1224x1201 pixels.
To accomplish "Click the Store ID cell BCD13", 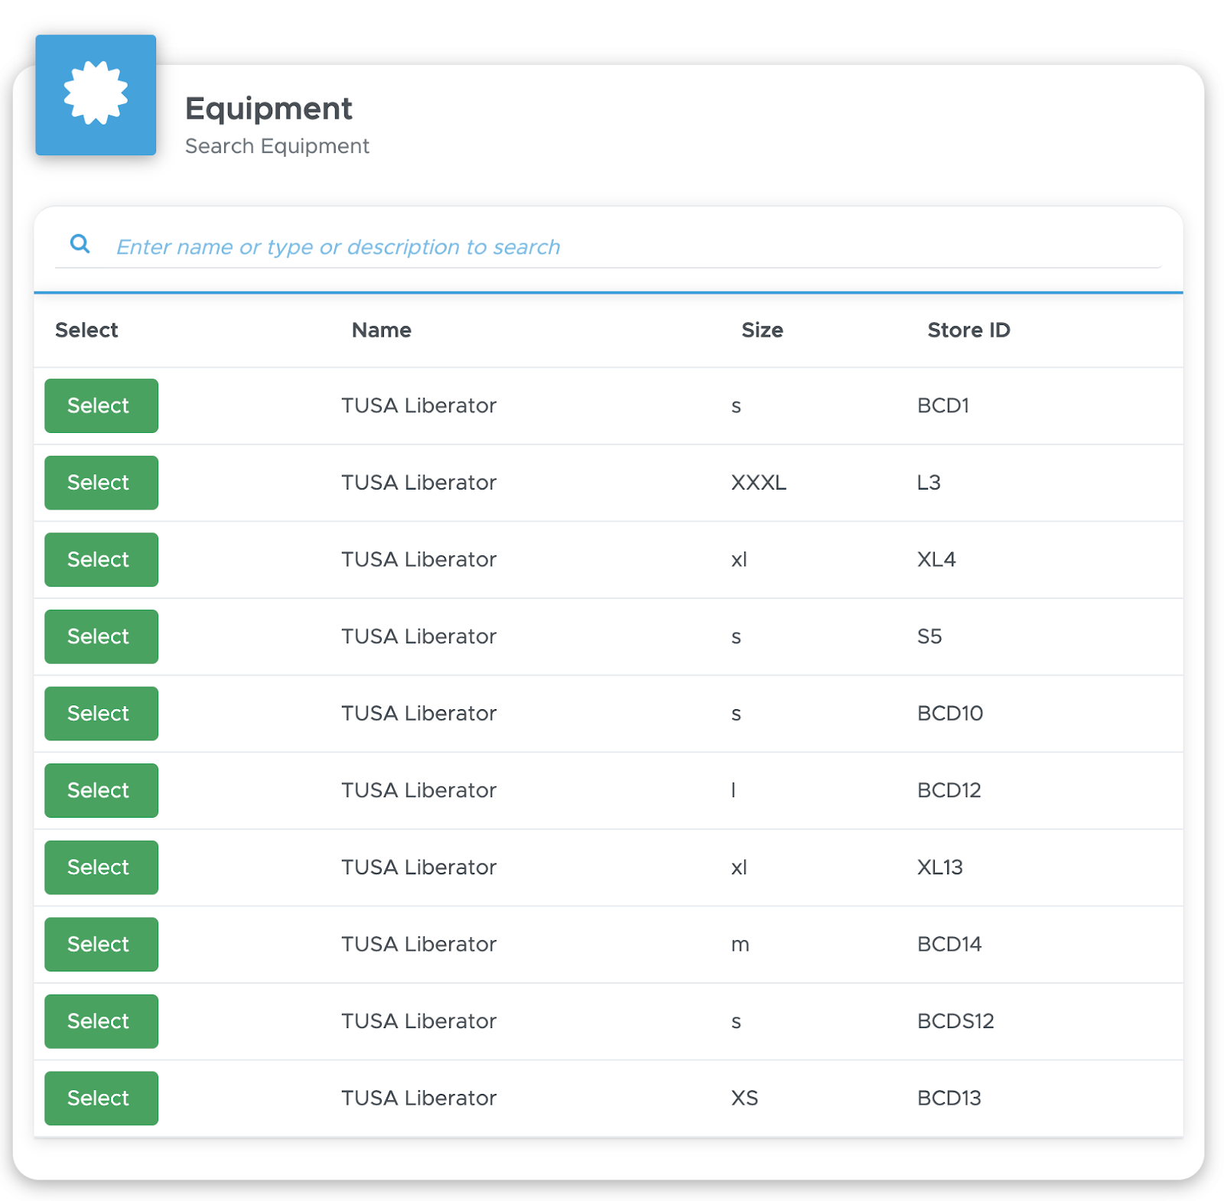I will pyautogui.click(x=949, y=1098).
